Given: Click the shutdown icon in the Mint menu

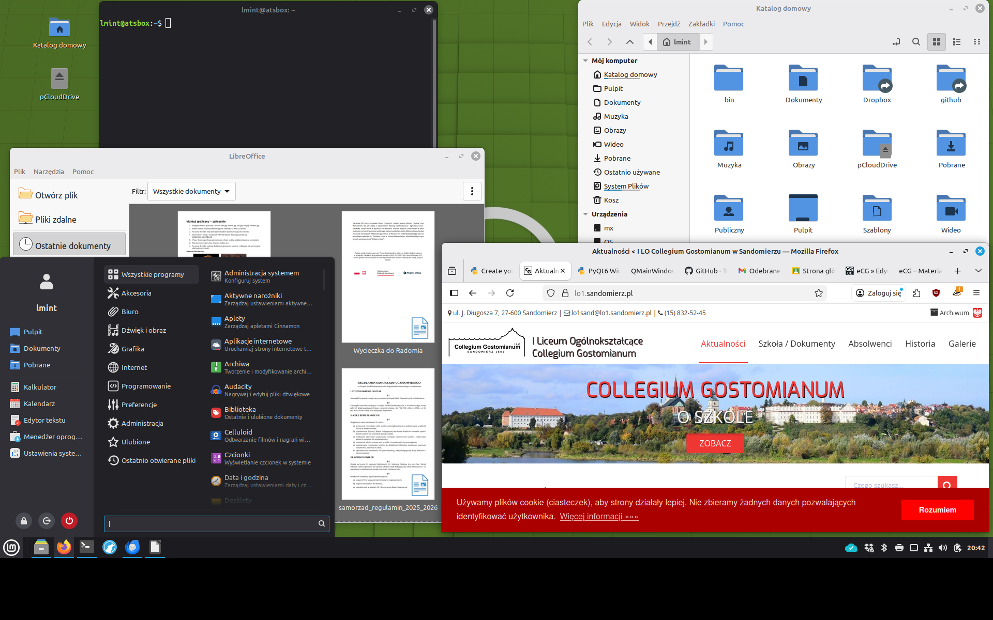Looking at the screenshot, I should point(69,521).
